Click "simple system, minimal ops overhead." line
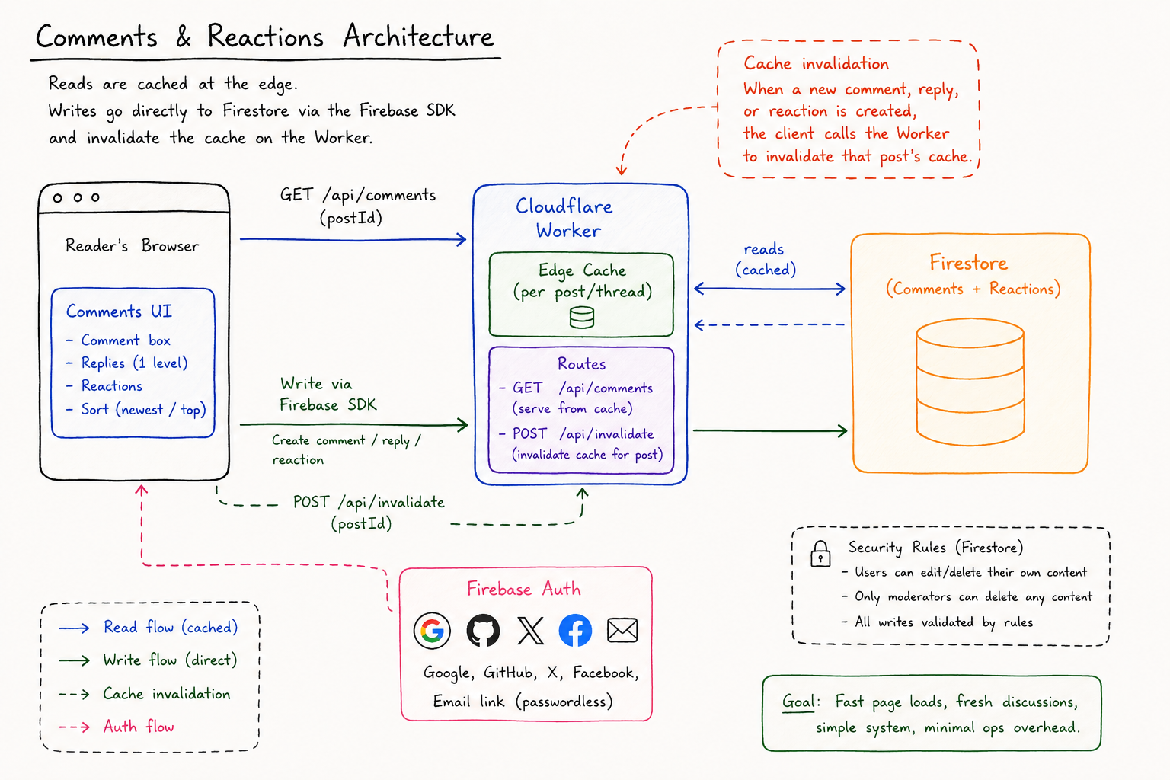Screen dimensions: 1170x780 click(948, 727)
